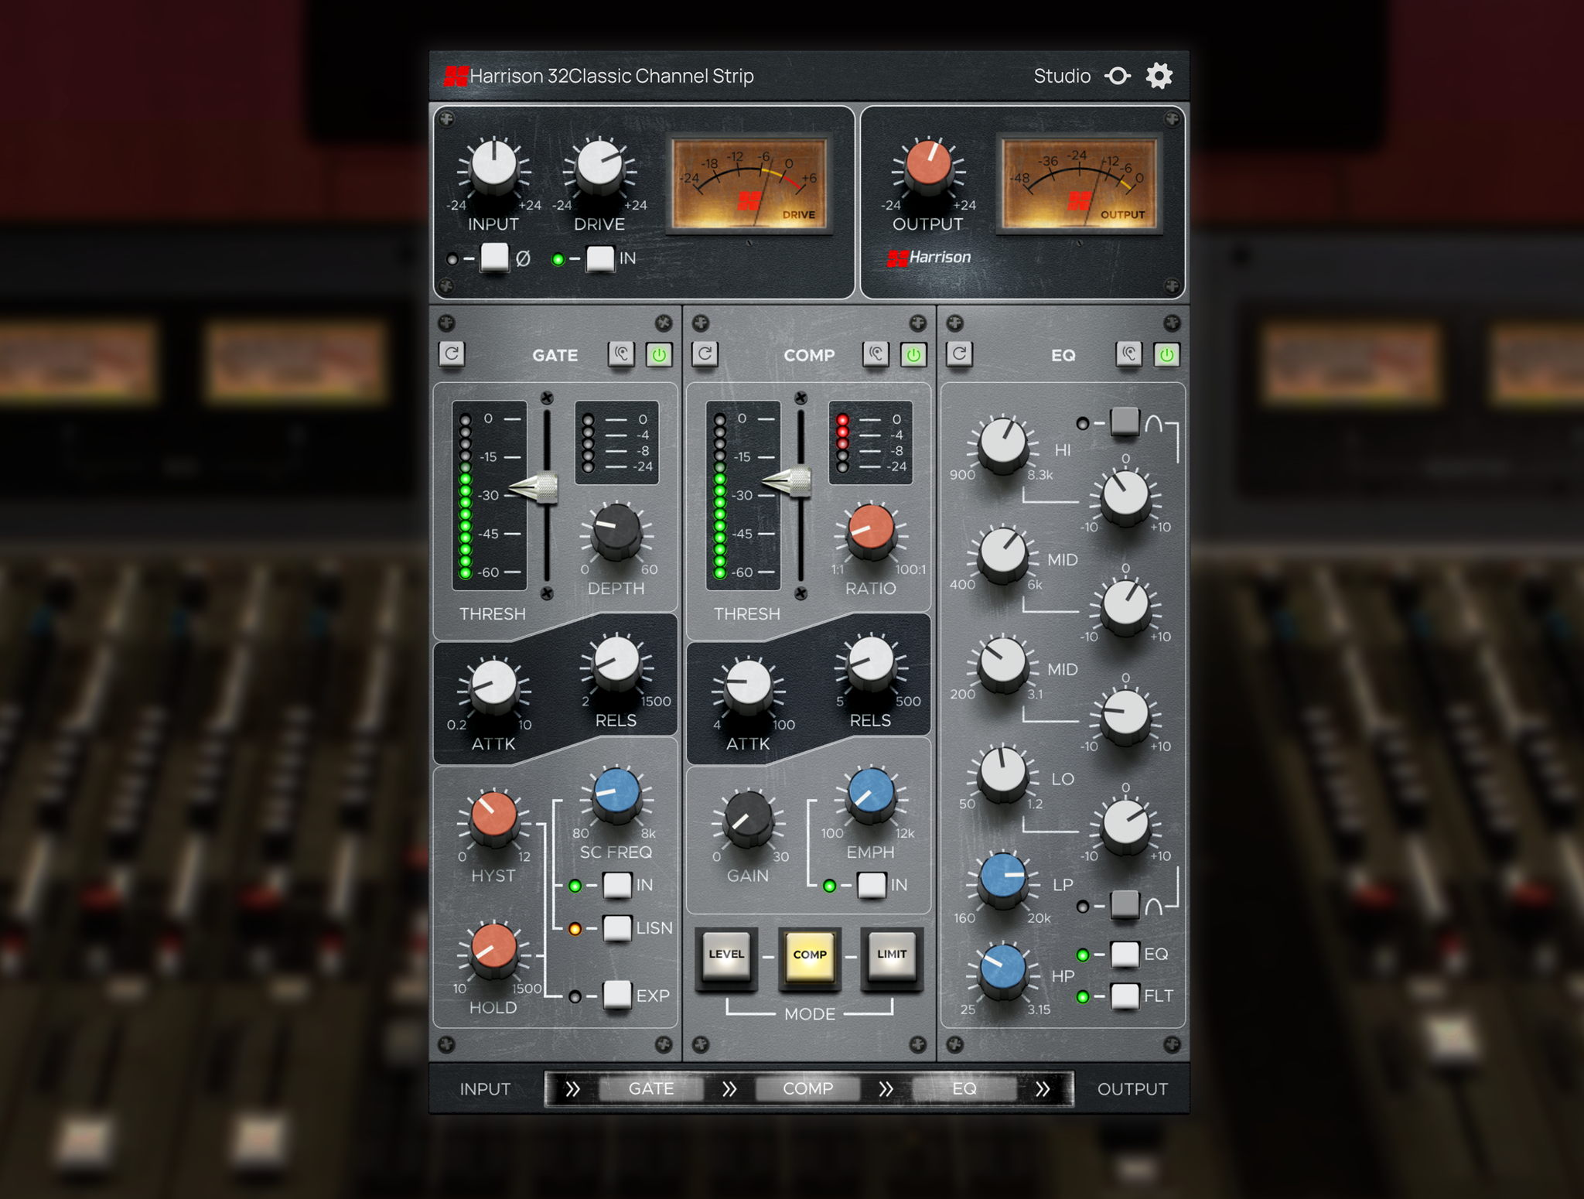Click the blue SC FREQ knob

pyautogui.click(x=616, y=794)
